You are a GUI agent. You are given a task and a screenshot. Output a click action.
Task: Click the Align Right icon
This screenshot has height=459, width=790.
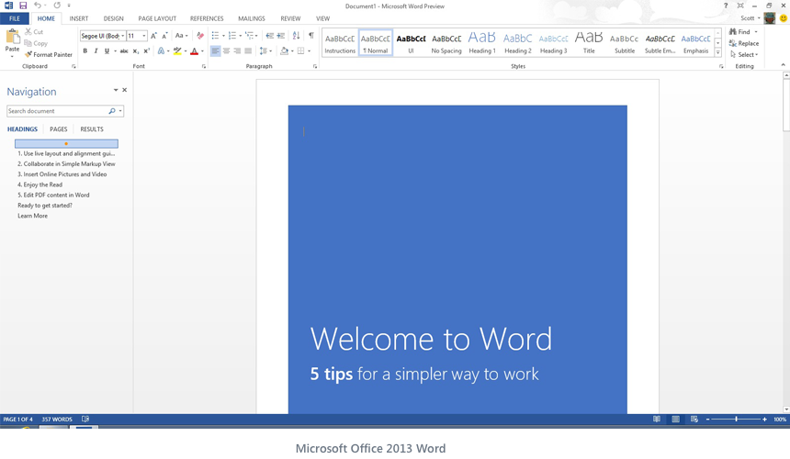pos(237,50)
